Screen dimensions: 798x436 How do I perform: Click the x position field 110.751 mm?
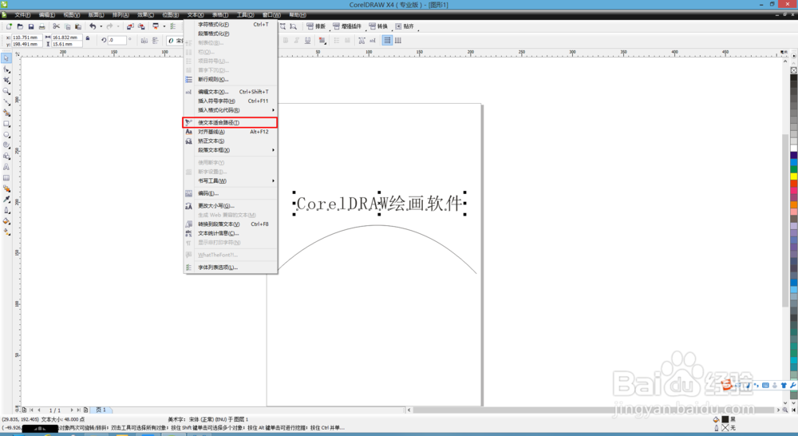coord(26,38)
